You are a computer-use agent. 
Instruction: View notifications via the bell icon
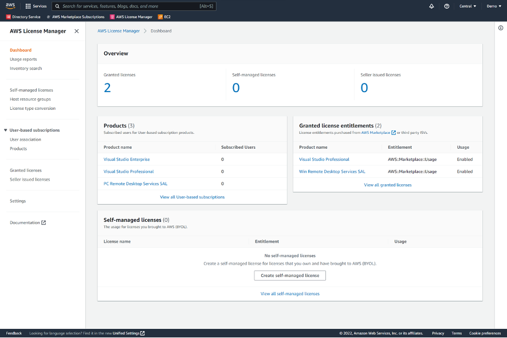[x=432, y=6]
